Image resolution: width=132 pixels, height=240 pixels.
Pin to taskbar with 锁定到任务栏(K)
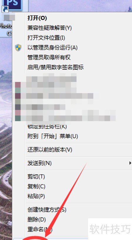click(x=47, y=127)
